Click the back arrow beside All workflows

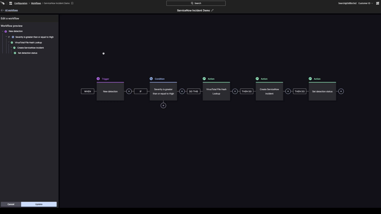(x=2, y=10)
